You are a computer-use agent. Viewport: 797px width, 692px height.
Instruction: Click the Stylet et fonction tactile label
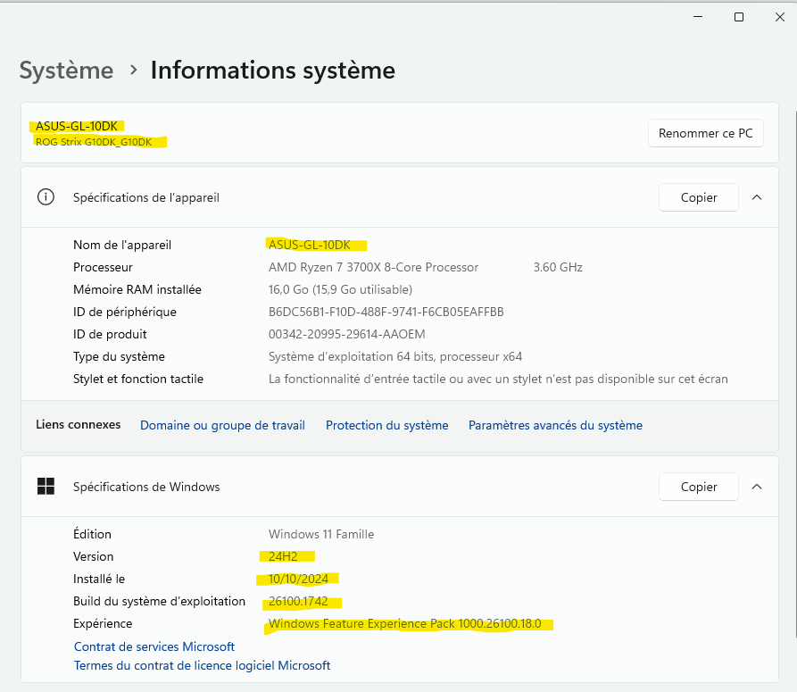pyautogui.click(x=138, y=379)
